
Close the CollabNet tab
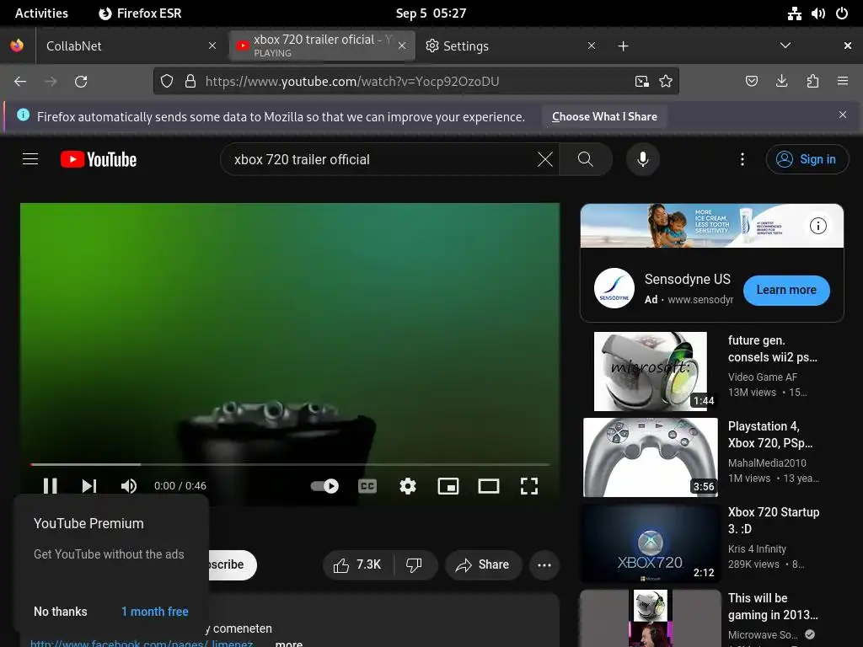[x=212, y=45]
